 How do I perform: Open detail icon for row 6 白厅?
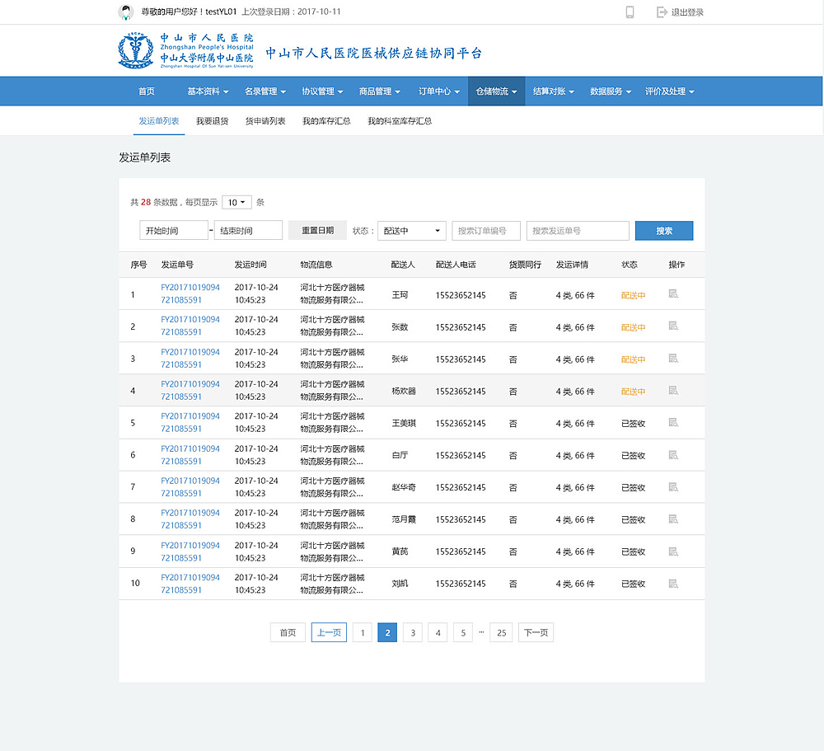[x=673, y=455]
